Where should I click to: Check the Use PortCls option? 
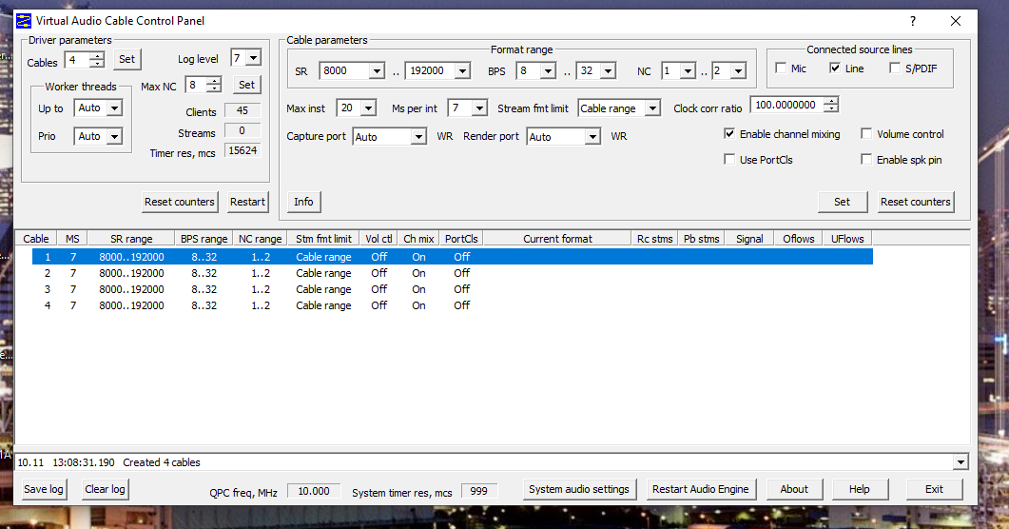pyautogui.click(x=729, y=160)
